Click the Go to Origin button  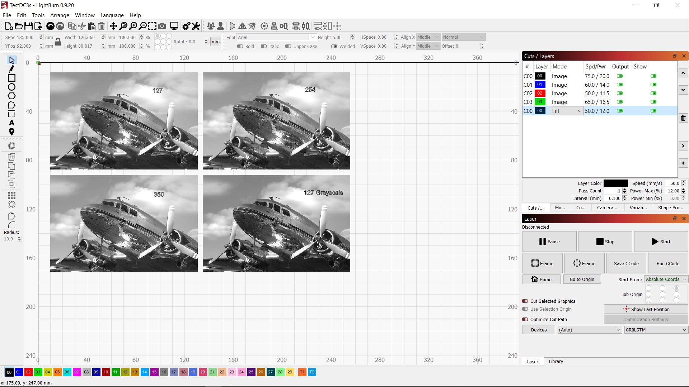[x=582, y=279]
